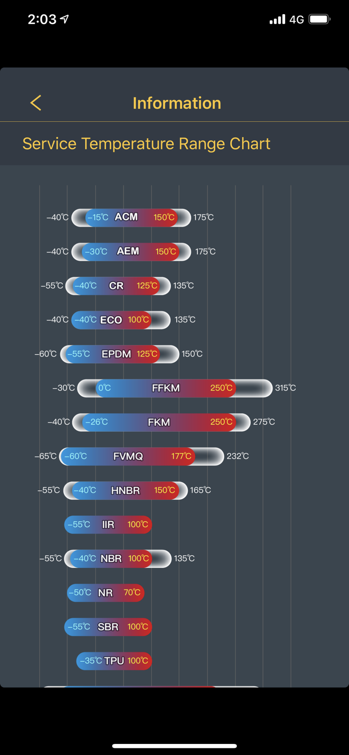This screenshot has width=349, height=755.
Task: Tap the TPU range bar
Action: (114, 661)
